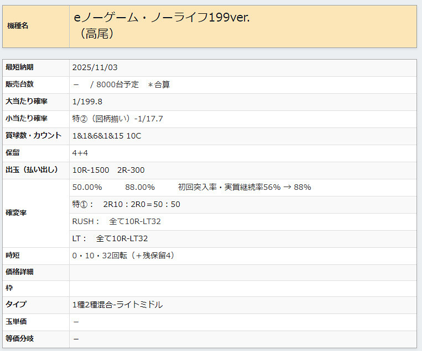Click the '時短' row label
Image resolution: width=422 pixels, height=351 pixels.
(x=12, y=256)
